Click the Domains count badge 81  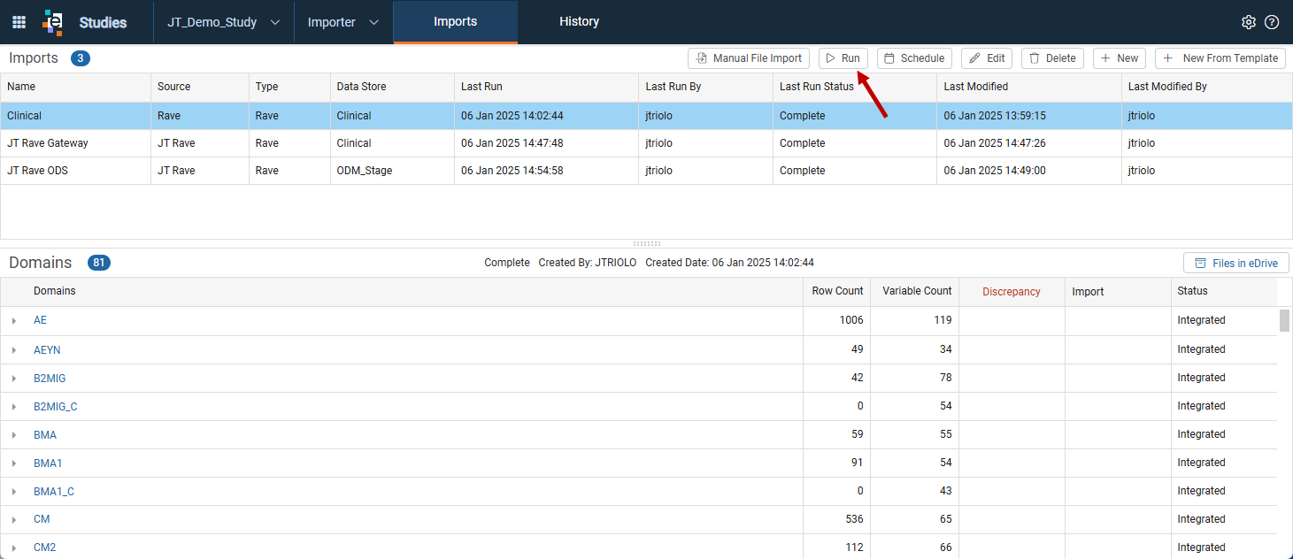point(99,263)
